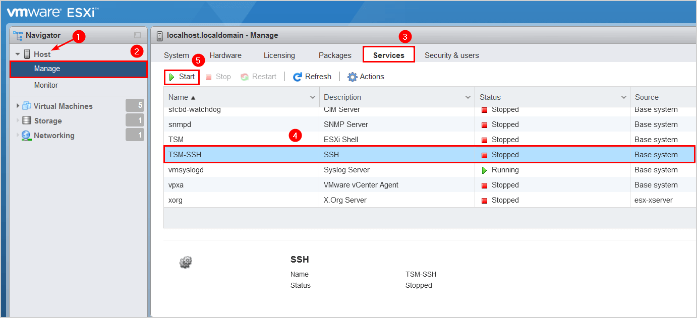This screenshot has height=318, width=697.
Task: Click the red stopped icon for snmpd
Action: (x=485, y=125)
